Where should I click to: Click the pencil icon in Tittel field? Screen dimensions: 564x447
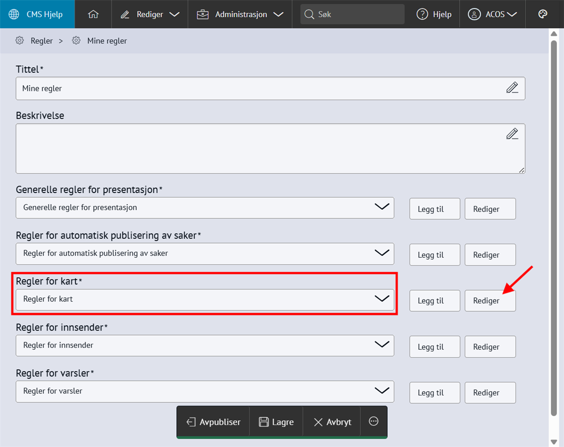[512, 88]
